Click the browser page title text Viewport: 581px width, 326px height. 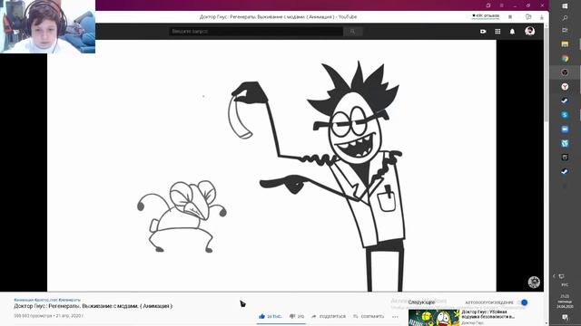[278, 16]
